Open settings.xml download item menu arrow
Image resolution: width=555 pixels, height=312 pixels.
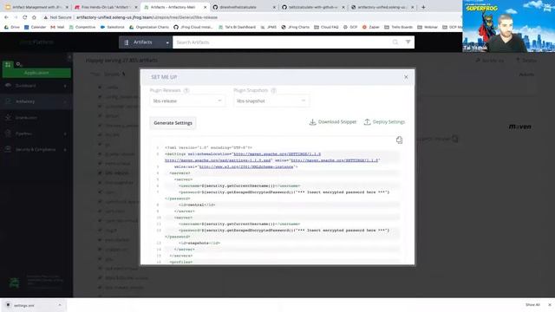pos(60,305)
